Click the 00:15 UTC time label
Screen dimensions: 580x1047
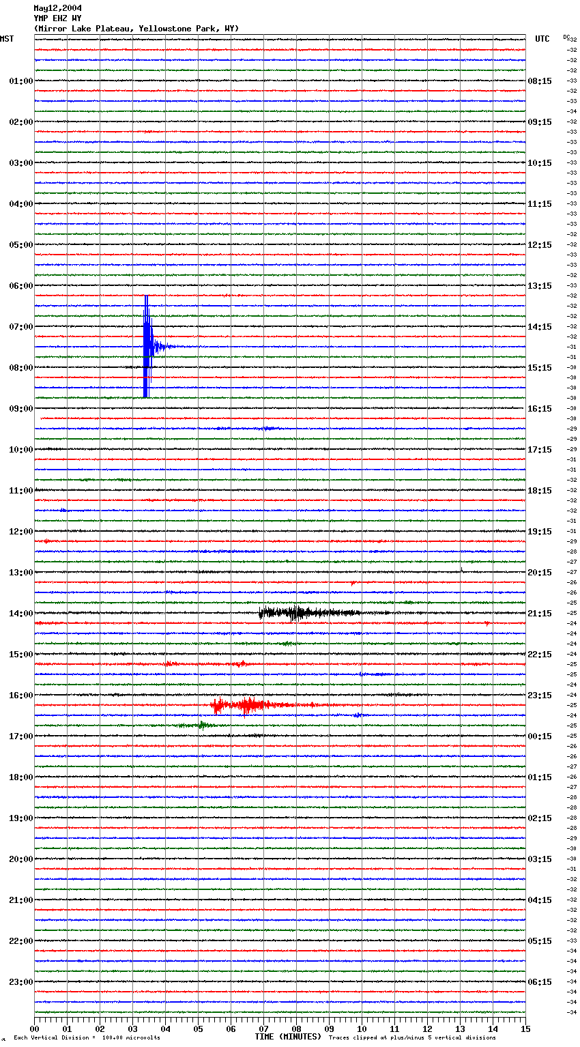pyautogui.click(x=540, y=736)
